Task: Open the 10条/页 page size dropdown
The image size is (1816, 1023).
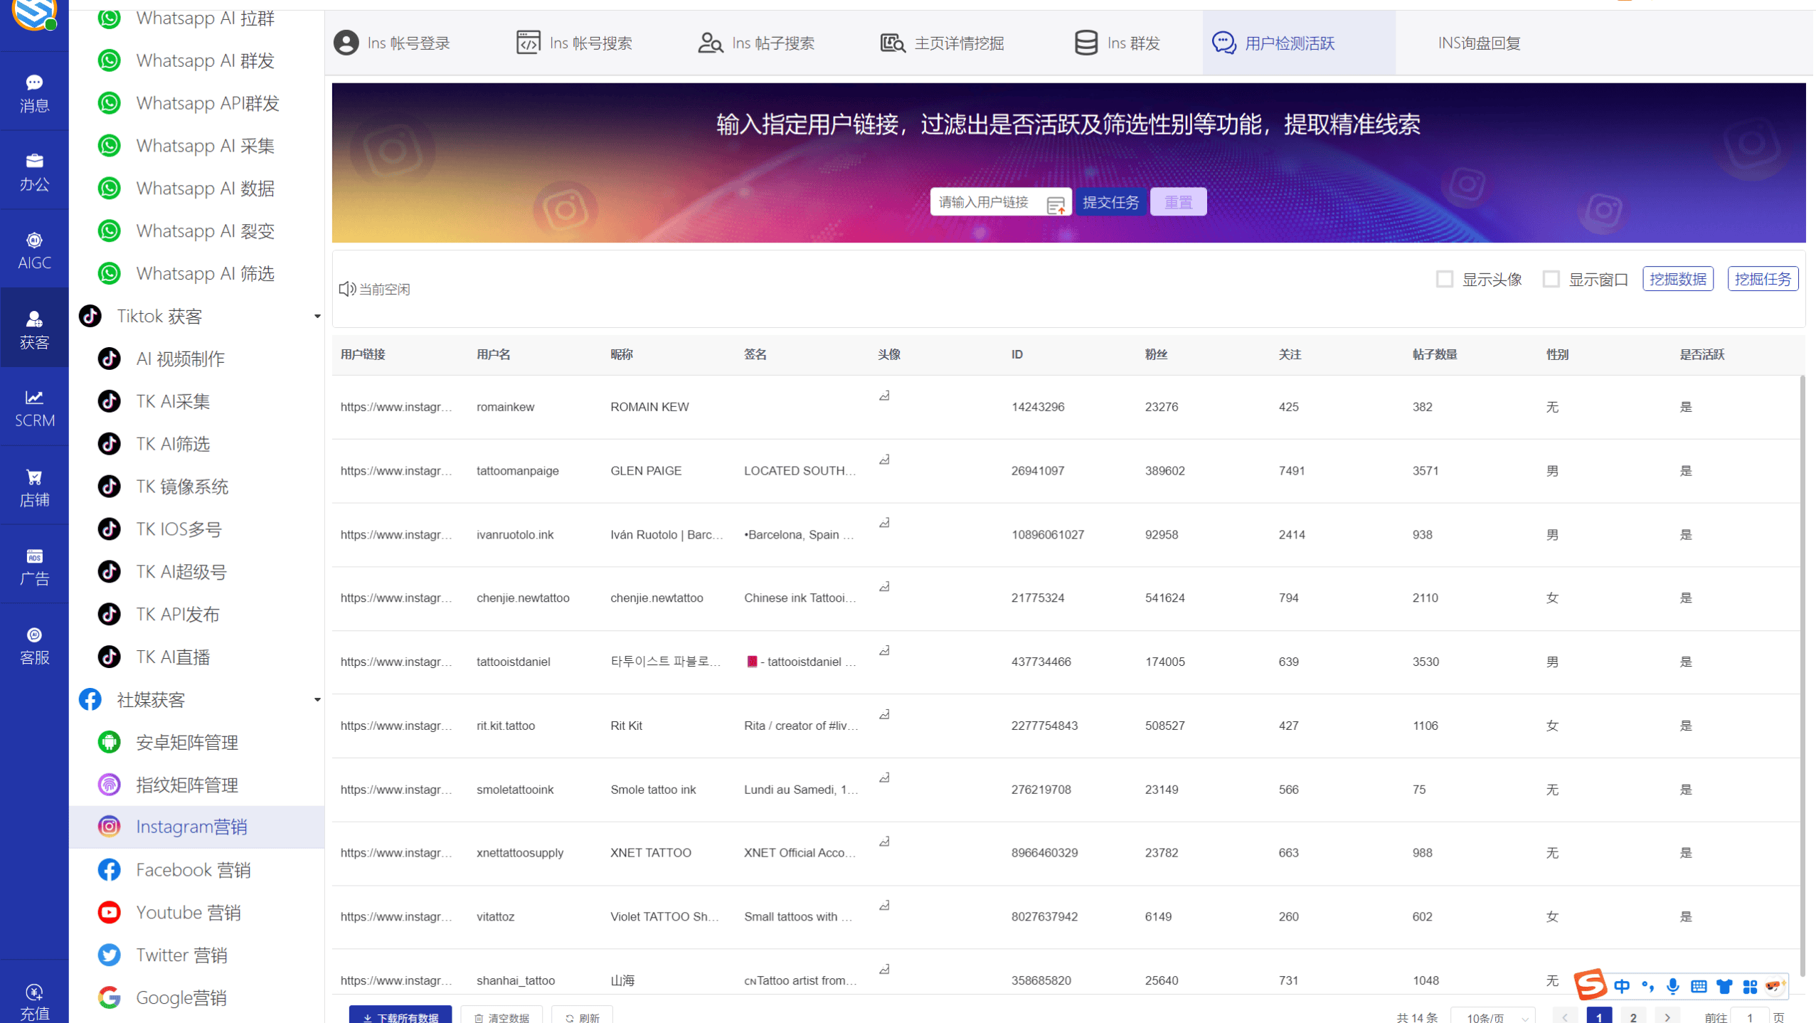Action: [1493, 1017]
